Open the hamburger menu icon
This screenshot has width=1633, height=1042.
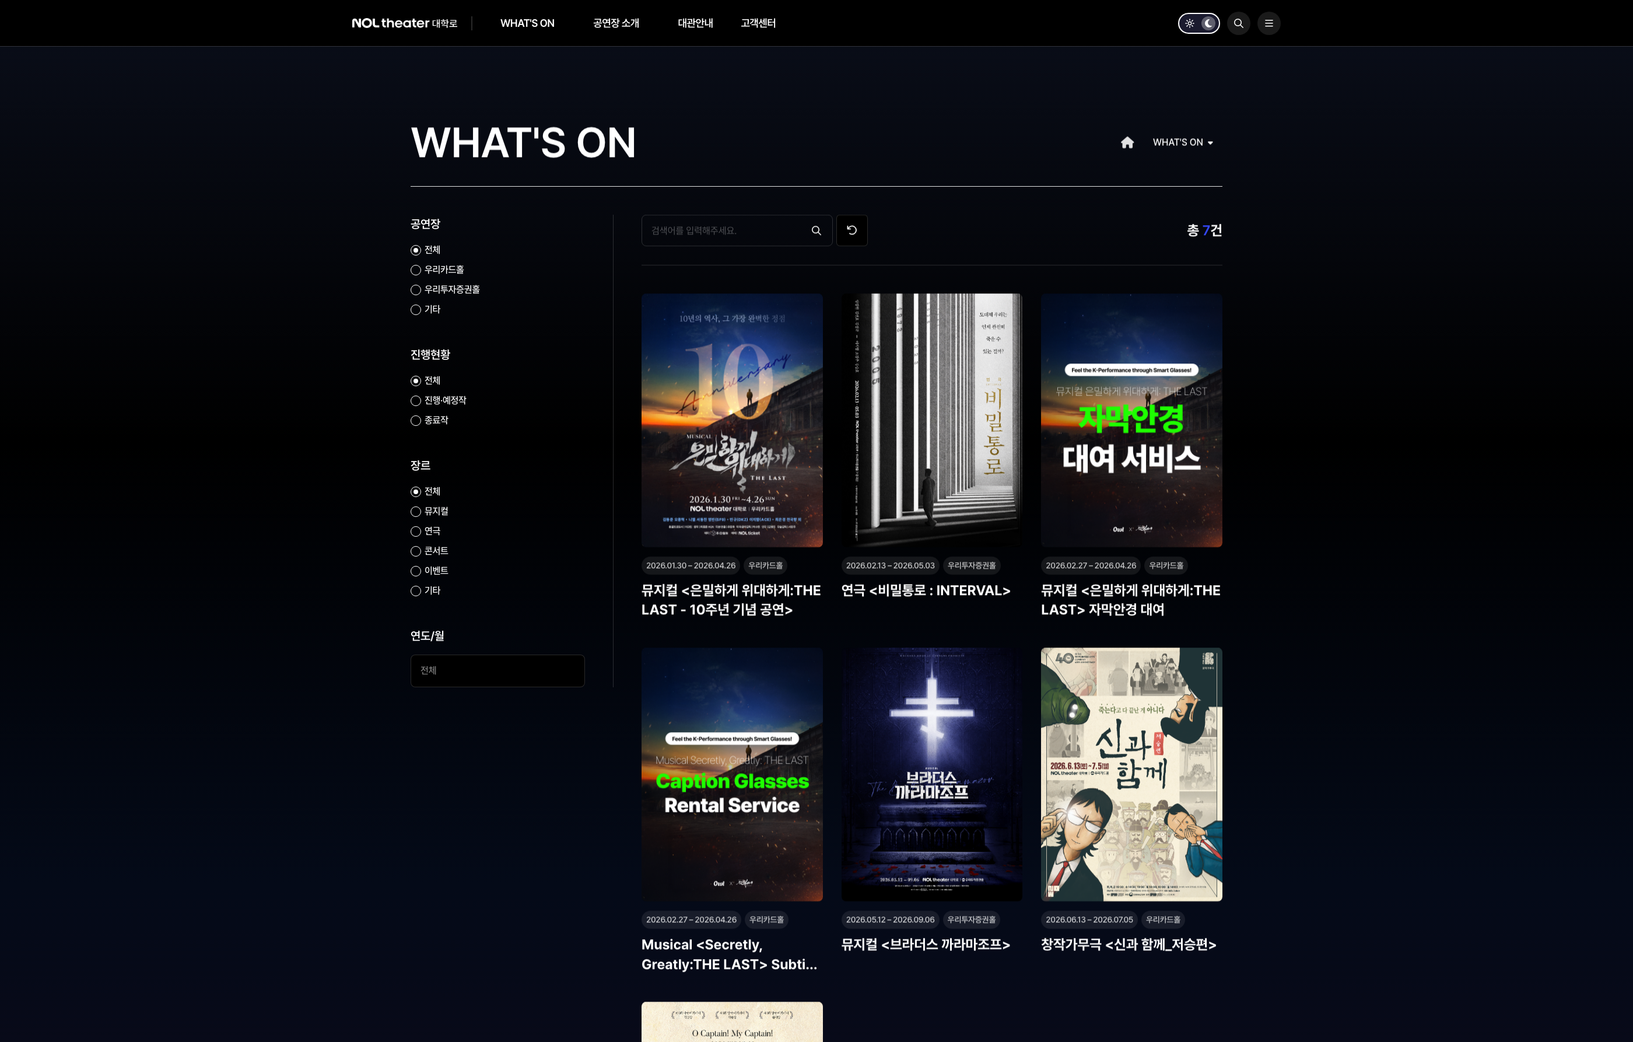(1268, 23)
